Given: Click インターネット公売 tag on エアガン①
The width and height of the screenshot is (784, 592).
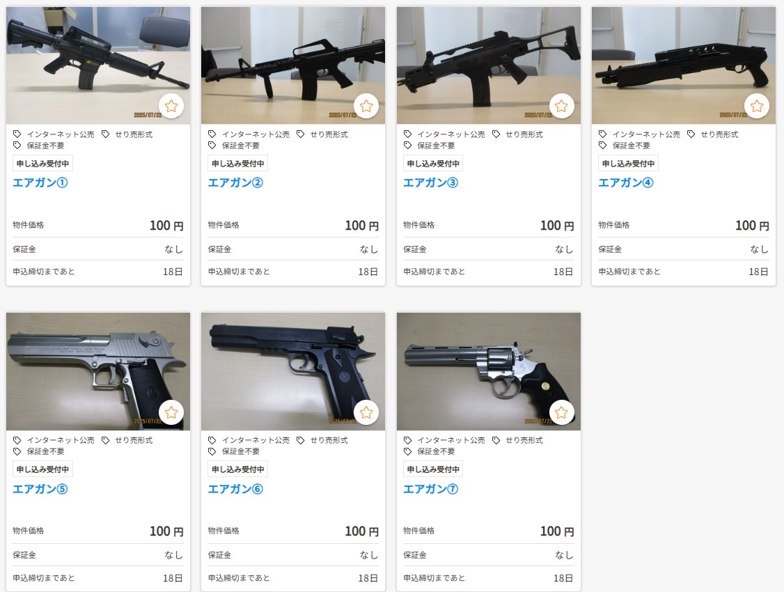Looking at the screenshot, I should click(54, 134).
